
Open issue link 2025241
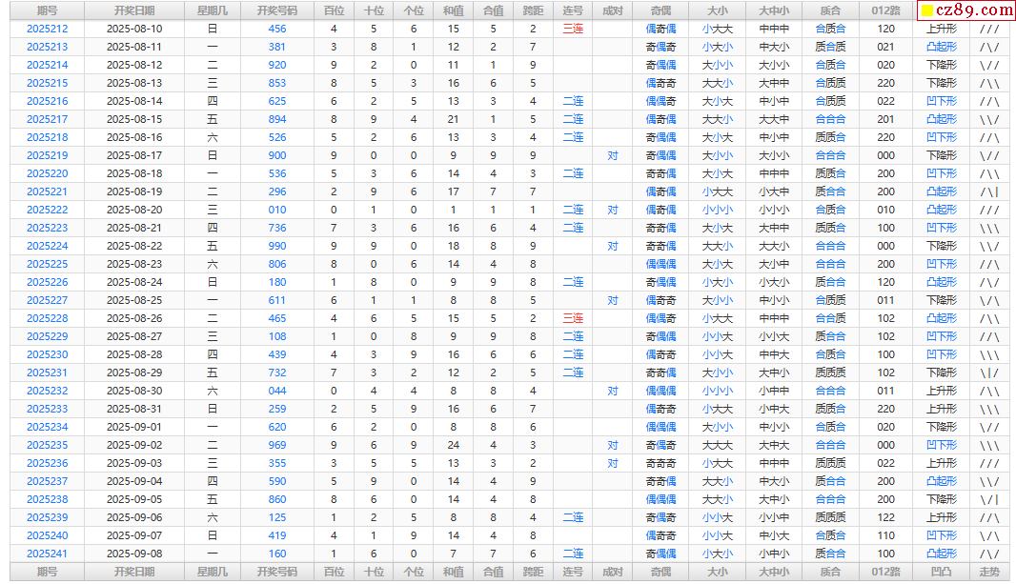tap(48, 554)
